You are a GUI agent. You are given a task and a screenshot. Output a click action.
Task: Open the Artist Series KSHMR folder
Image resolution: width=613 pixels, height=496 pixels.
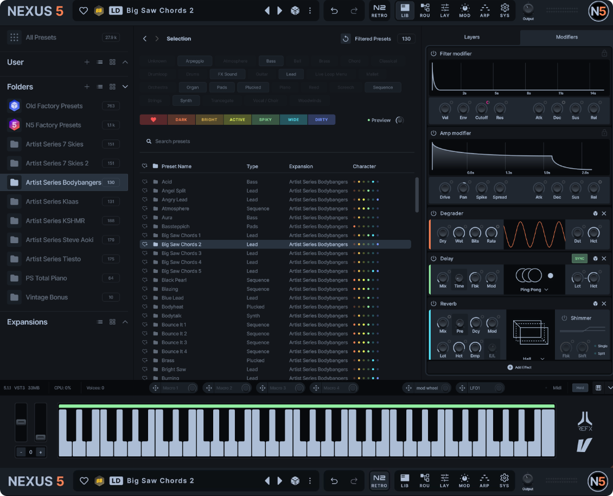[63, 221]
